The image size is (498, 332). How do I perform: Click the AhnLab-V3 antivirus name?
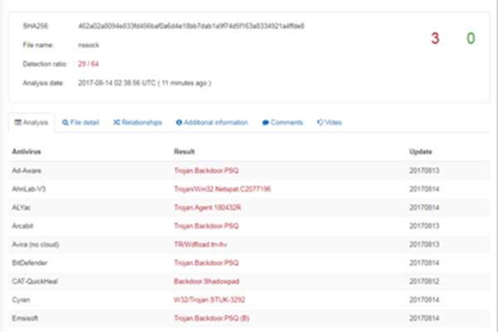(28, 189)
